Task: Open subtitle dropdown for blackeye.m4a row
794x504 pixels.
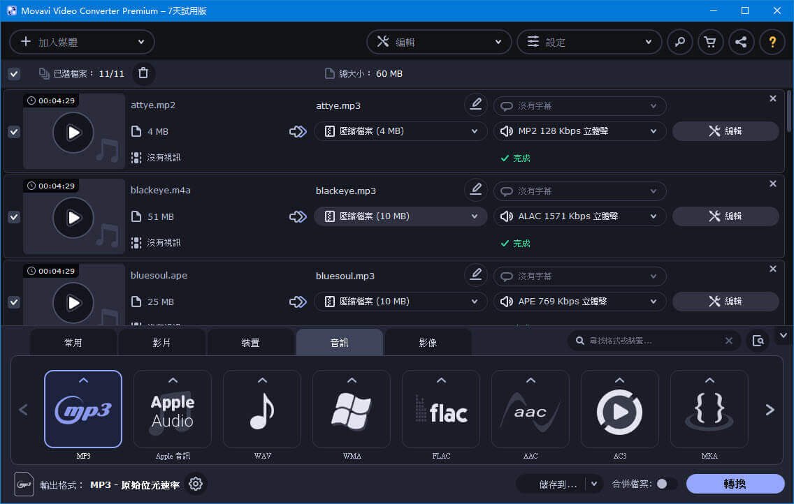Action: click(x=580, y=191)
